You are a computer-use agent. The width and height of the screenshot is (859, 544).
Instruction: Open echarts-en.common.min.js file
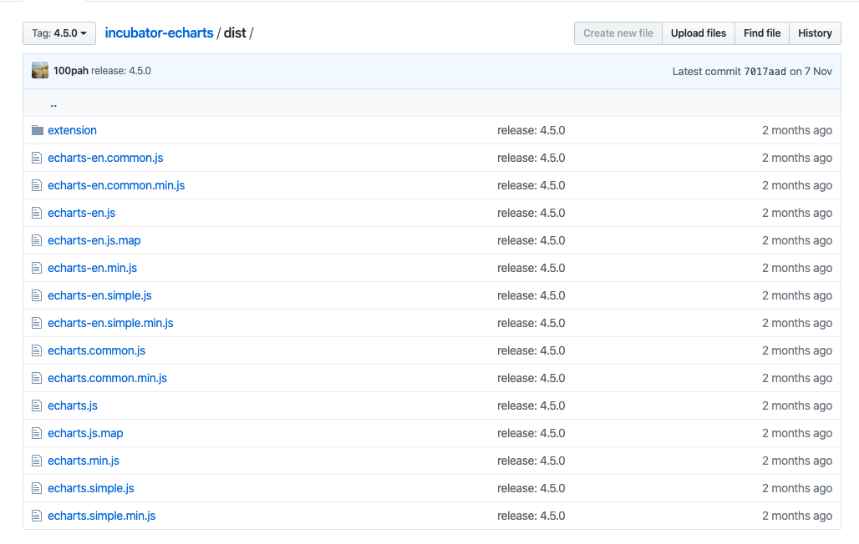click(116, 185)
